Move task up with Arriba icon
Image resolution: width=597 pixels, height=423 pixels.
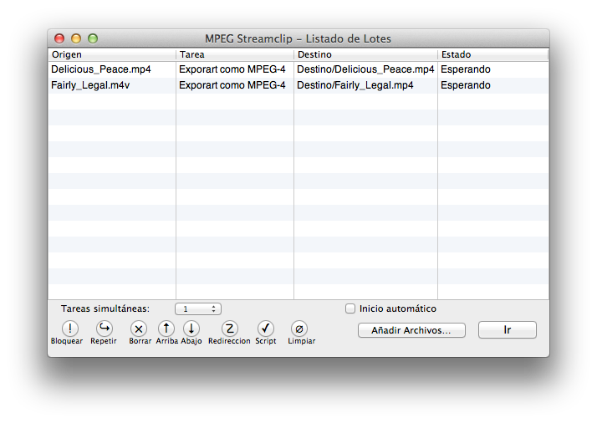[166, 329]
